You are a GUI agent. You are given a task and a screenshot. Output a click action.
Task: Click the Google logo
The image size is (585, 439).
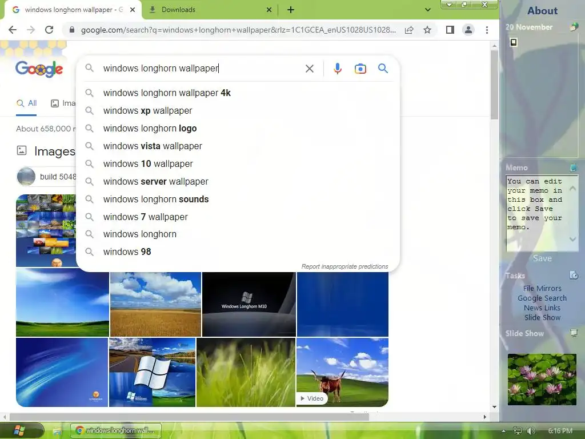point(39,69)
